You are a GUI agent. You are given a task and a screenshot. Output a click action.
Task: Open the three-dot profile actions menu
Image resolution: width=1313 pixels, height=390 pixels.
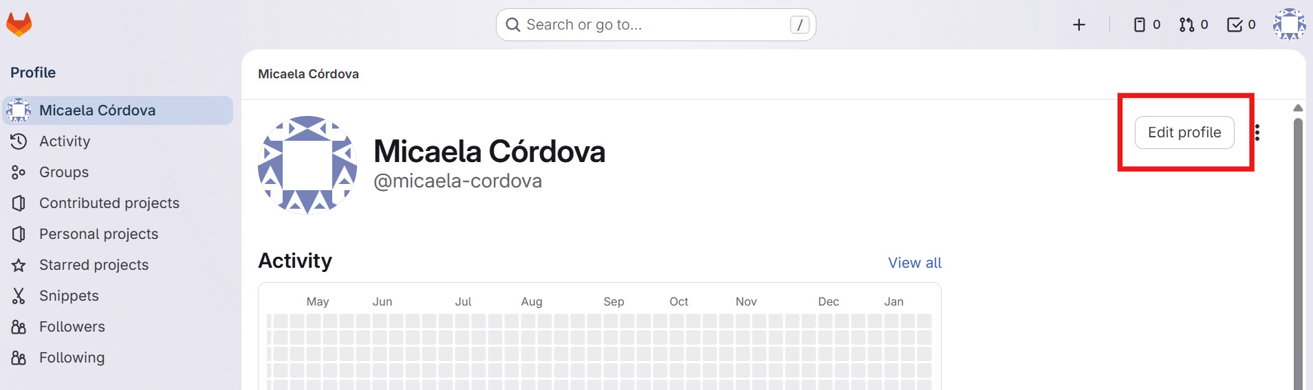[1257, 133]
